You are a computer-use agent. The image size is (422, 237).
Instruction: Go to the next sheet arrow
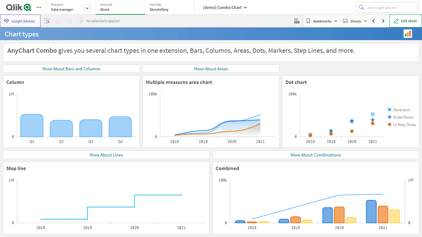383,21
